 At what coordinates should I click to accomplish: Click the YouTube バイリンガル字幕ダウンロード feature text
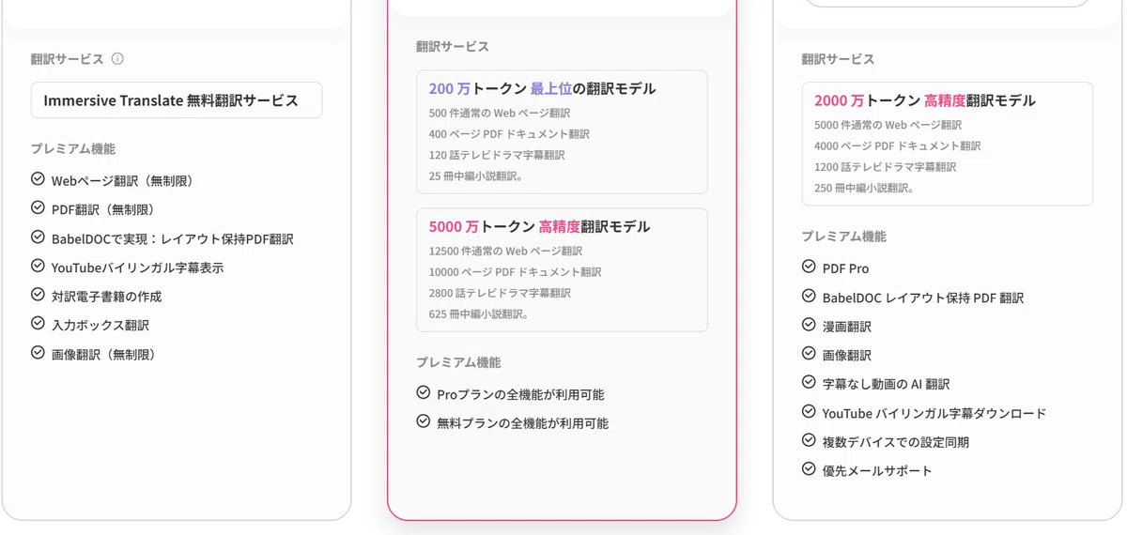pyautogui.click(x=934, y=413)
